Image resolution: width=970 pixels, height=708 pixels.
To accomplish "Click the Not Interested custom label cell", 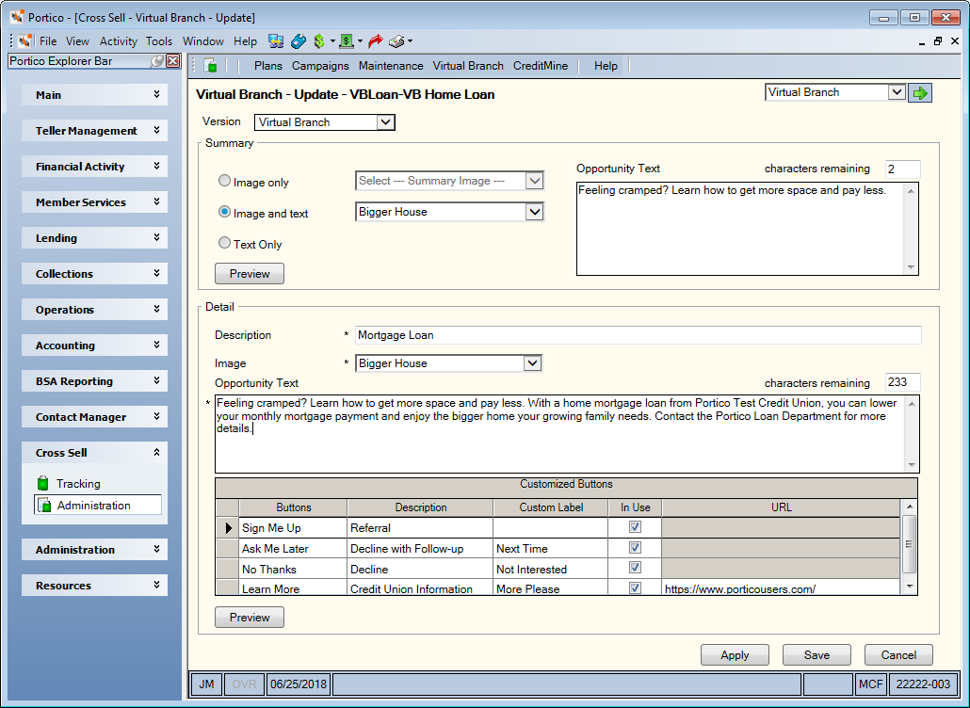I will point(550,569).
